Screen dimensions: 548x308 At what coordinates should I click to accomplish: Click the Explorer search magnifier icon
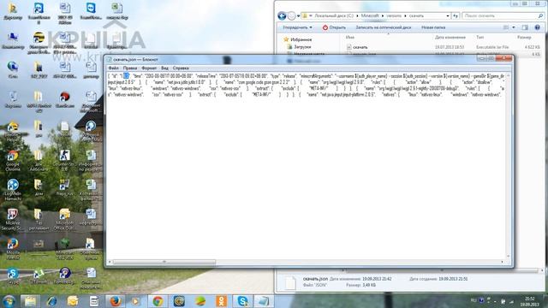tap(540, 15)
